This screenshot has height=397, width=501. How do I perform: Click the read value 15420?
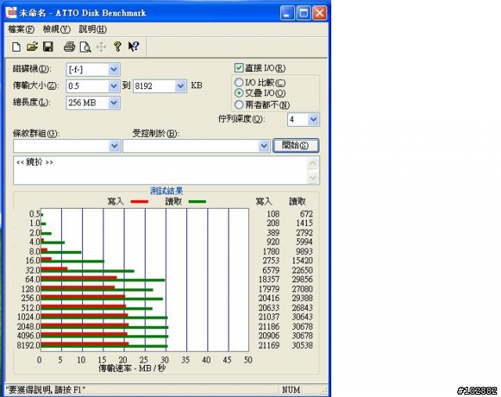[x=302, y=260]
